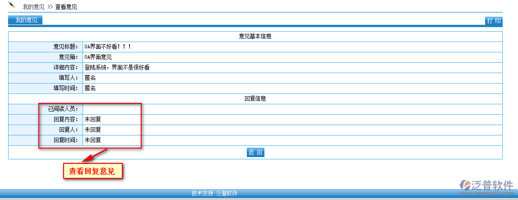Select the 填写人 label cell
Viewport: 518px width, 200px height.
pyautogui.click(x=46, y=78)
